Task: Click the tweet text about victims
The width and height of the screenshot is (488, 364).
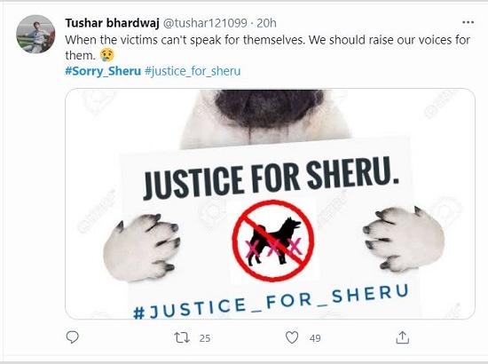Action: (x=267, y=47)
